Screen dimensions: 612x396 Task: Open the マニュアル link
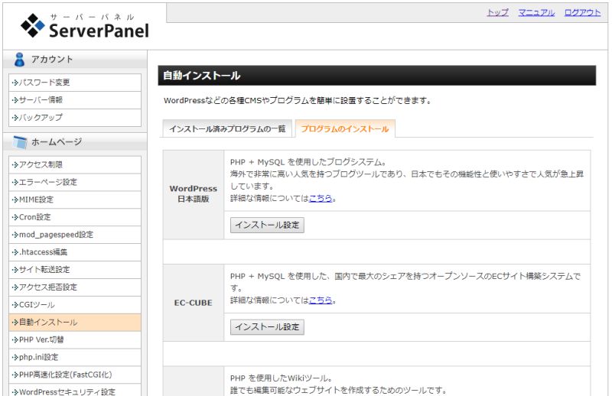click(536, 12)
